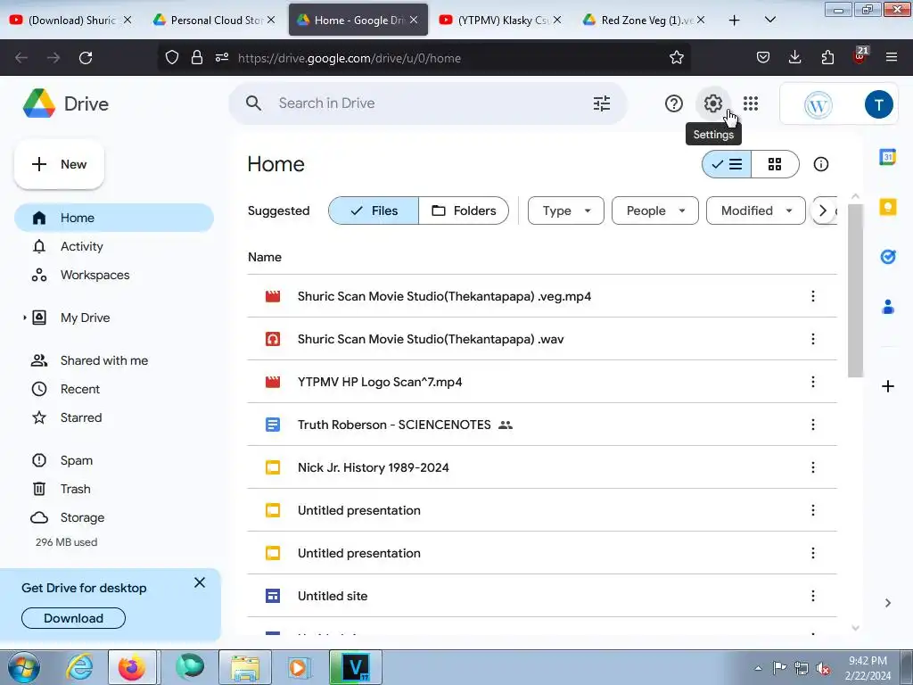Open more actions for Shuric Scan .wav
This screenshot has width=913, height=685.
pos(813,339)
